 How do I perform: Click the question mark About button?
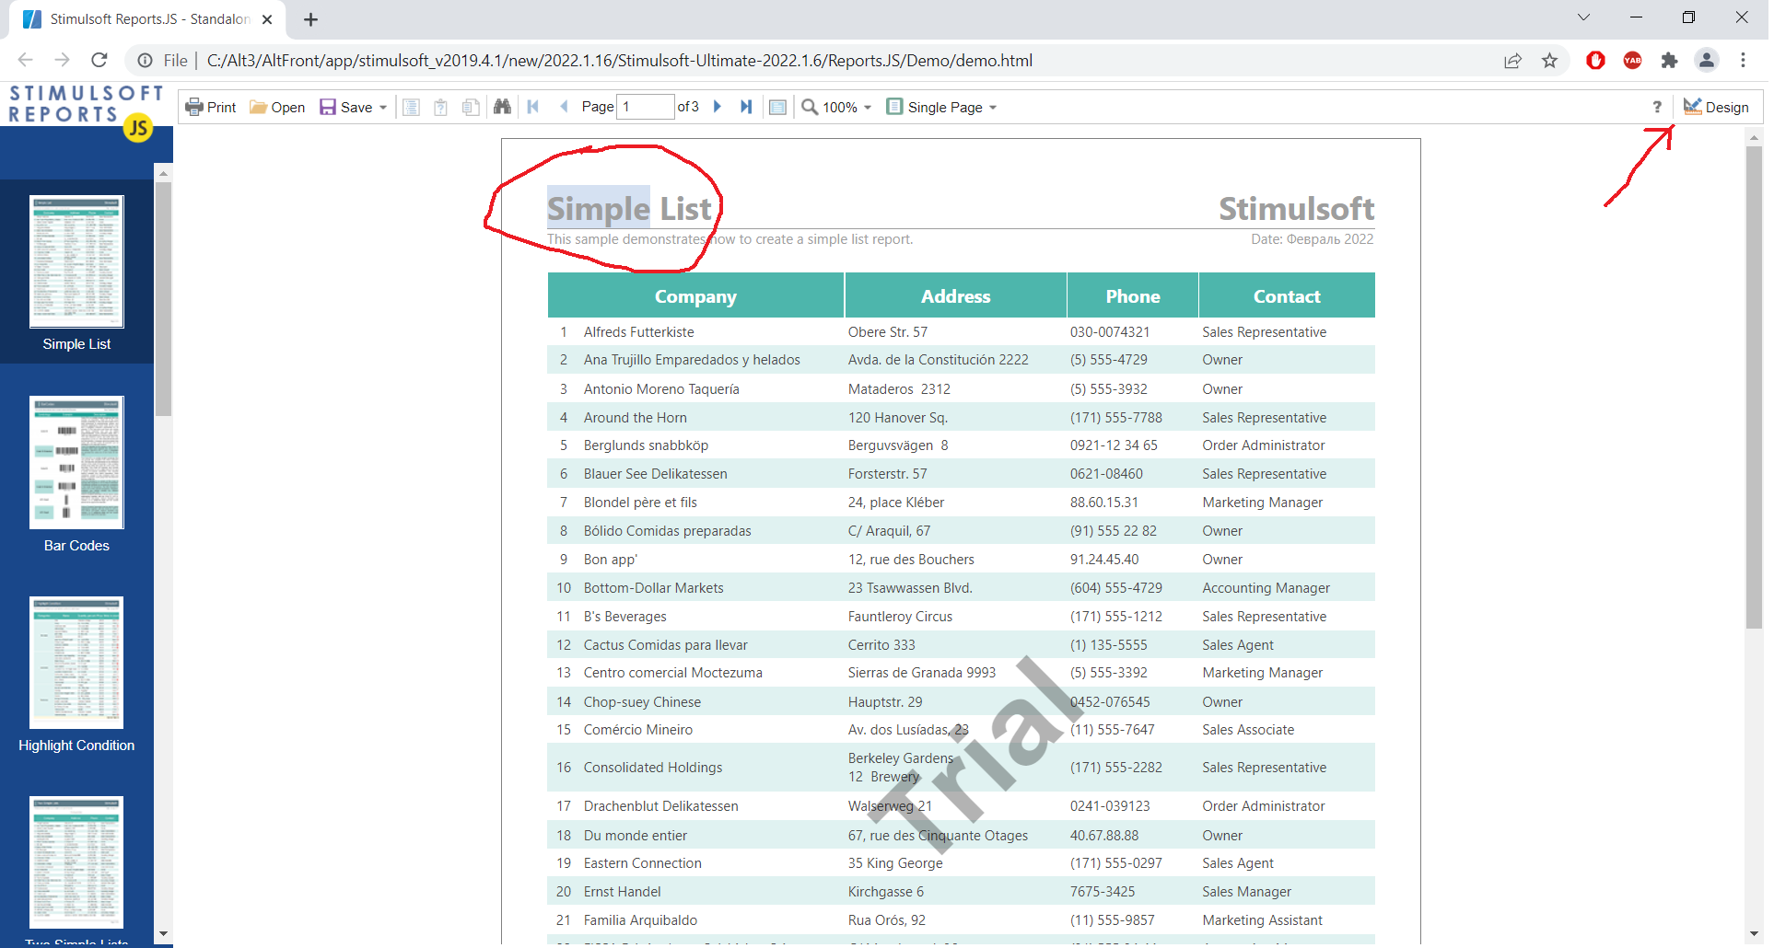pyautogui.click(x=1657, y=107)
